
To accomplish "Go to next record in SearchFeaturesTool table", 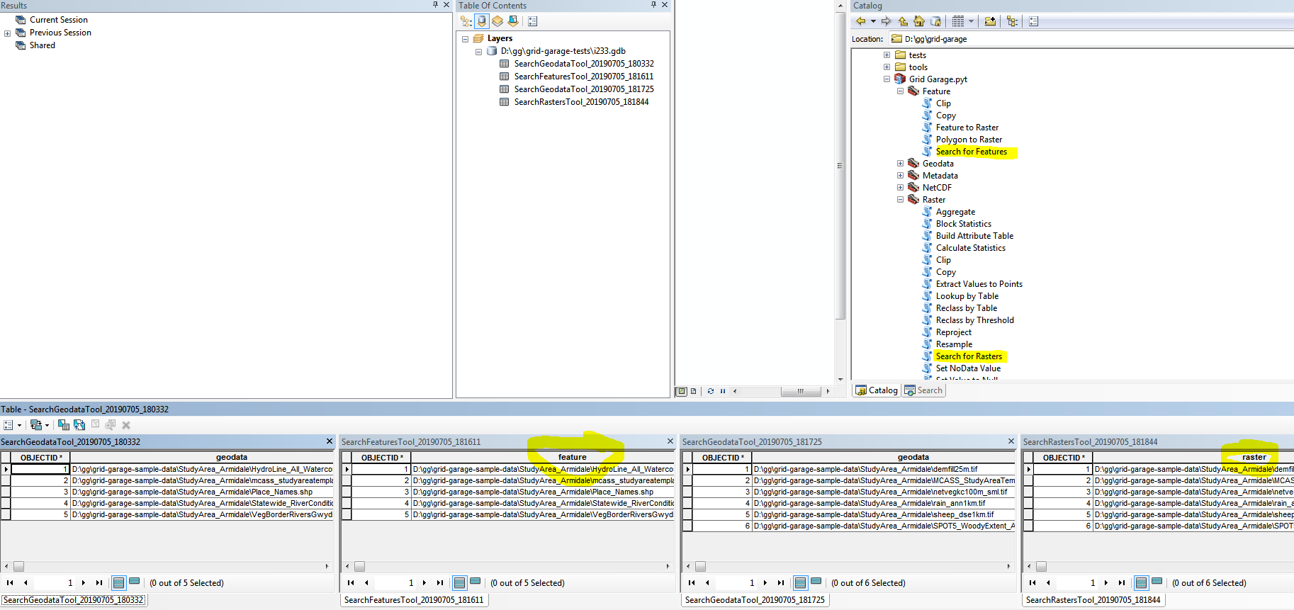I will [424, 583].
